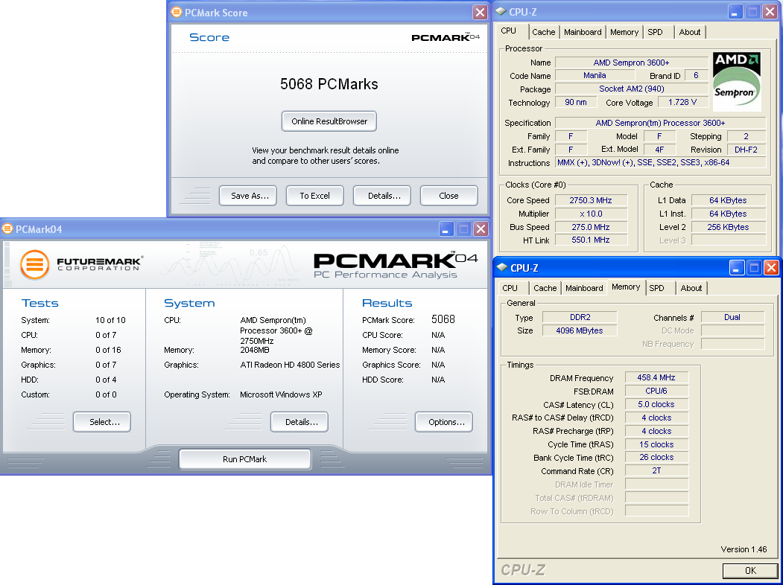This screenshot has height=585, width=783.
Task: Open System Details... in PCMark04
Action: [x=299, y=422]
